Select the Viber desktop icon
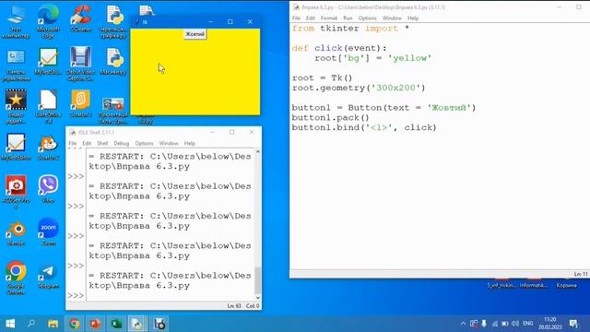Screen dimensions: 590x332 pyautogui.click(x=48, y=189)
